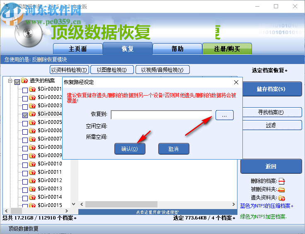Image resolution: width=305 pixels, height=234 pixels.
Task: Click the folder icon beside $Dir00003
Action: click(32, 106)
